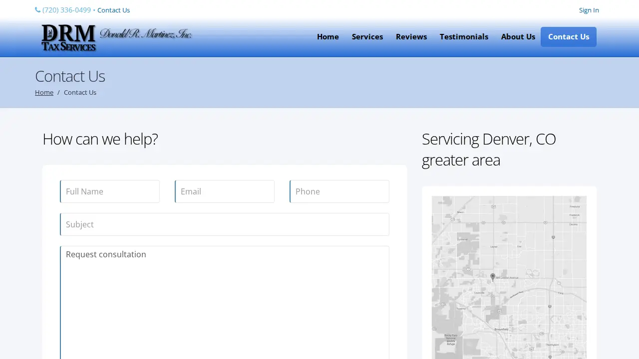Call the (720) 336-0499 phone link
This screenshot has width=639, height=359.
tap(66, 10)
